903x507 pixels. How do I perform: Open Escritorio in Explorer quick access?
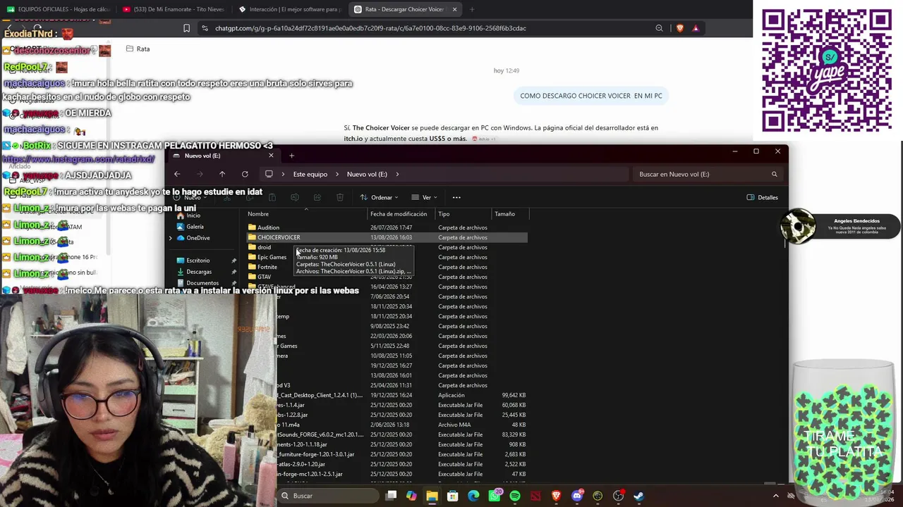(193, 261)
